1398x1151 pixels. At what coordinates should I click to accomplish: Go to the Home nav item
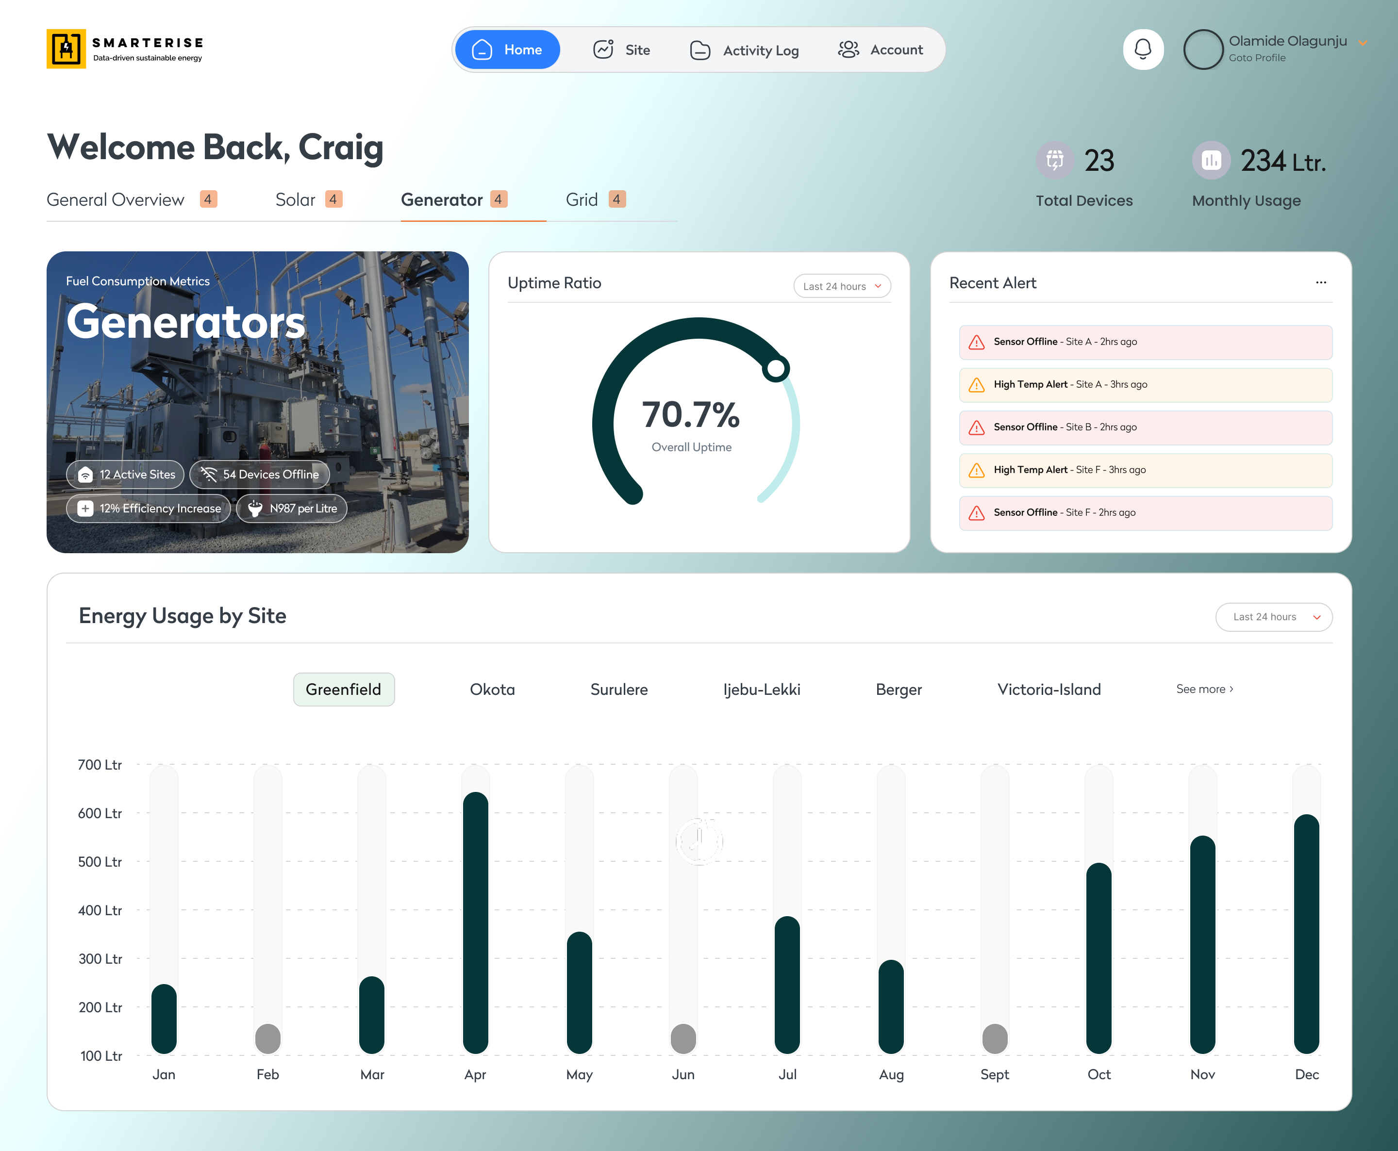507,49
